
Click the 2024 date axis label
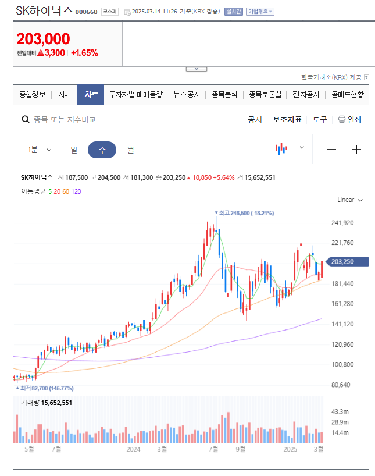133,449
